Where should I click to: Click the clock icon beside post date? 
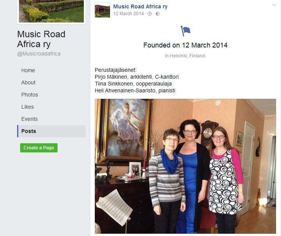[150, 14]
